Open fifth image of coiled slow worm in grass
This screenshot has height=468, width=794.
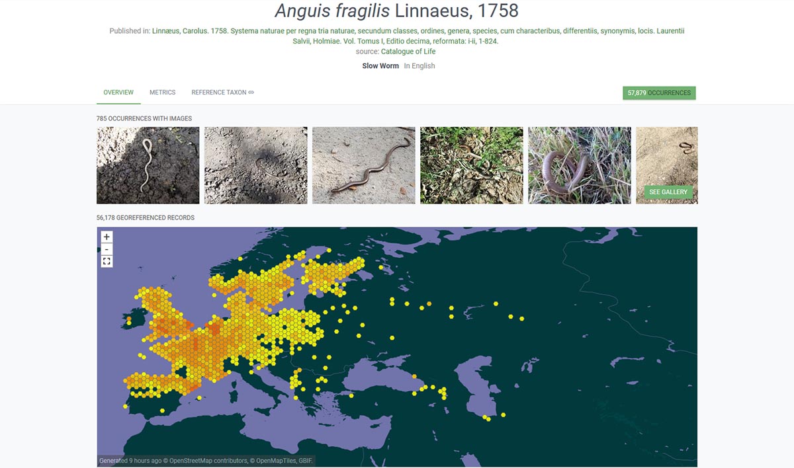click(579, 165)
